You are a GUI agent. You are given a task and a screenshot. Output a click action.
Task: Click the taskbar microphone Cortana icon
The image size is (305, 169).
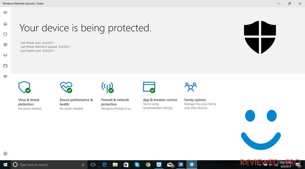point(83,165)
